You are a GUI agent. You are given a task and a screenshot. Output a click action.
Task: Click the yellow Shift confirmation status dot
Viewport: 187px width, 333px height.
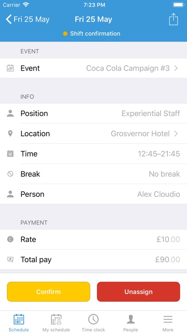[65, 34]
